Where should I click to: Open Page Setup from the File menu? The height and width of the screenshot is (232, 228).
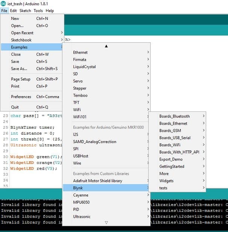32,79
